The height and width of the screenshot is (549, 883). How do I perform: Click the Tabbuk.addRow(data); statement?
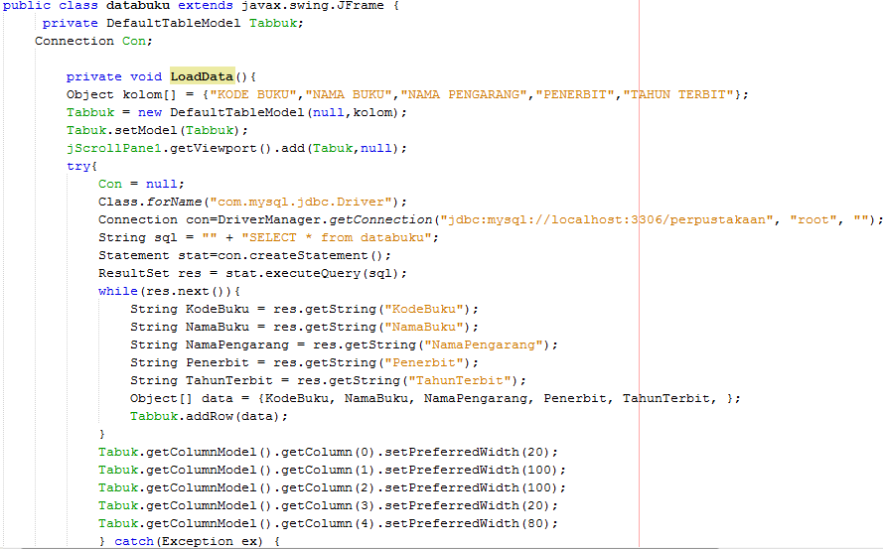pos(209,417)
